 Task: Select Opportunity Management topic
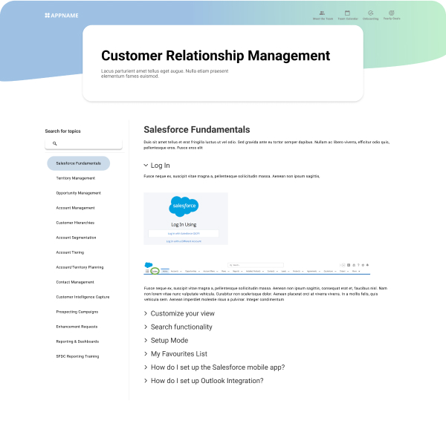79,193
